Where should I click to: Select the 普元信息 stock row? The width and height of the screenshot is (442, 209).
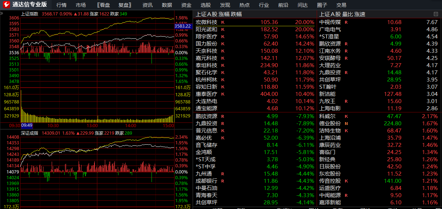pyautogui.click(x=255, y=131)
